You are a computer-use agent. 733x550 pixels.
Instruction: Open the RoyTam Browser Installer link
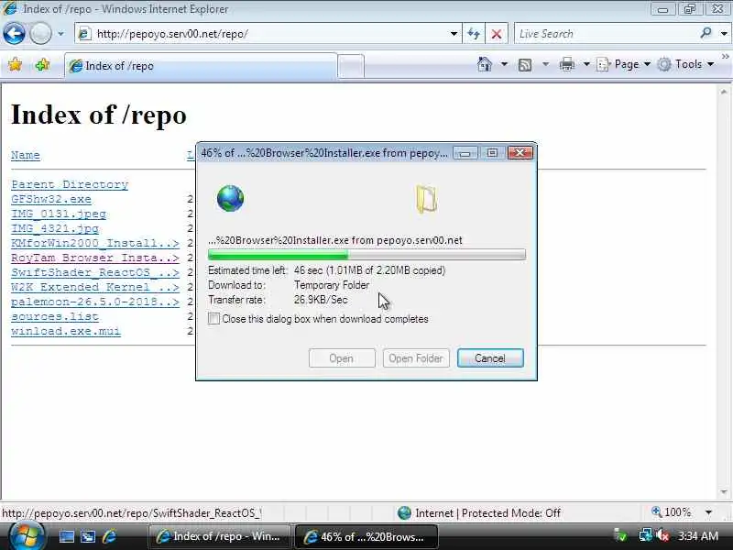tap(95, 258)
